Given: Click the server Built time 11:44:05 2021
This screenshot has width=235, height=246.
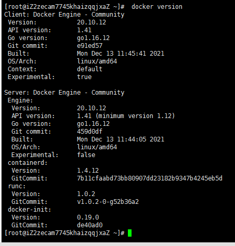Looking at the screenshot, I should pyautogui.click(x=140, y=139).
